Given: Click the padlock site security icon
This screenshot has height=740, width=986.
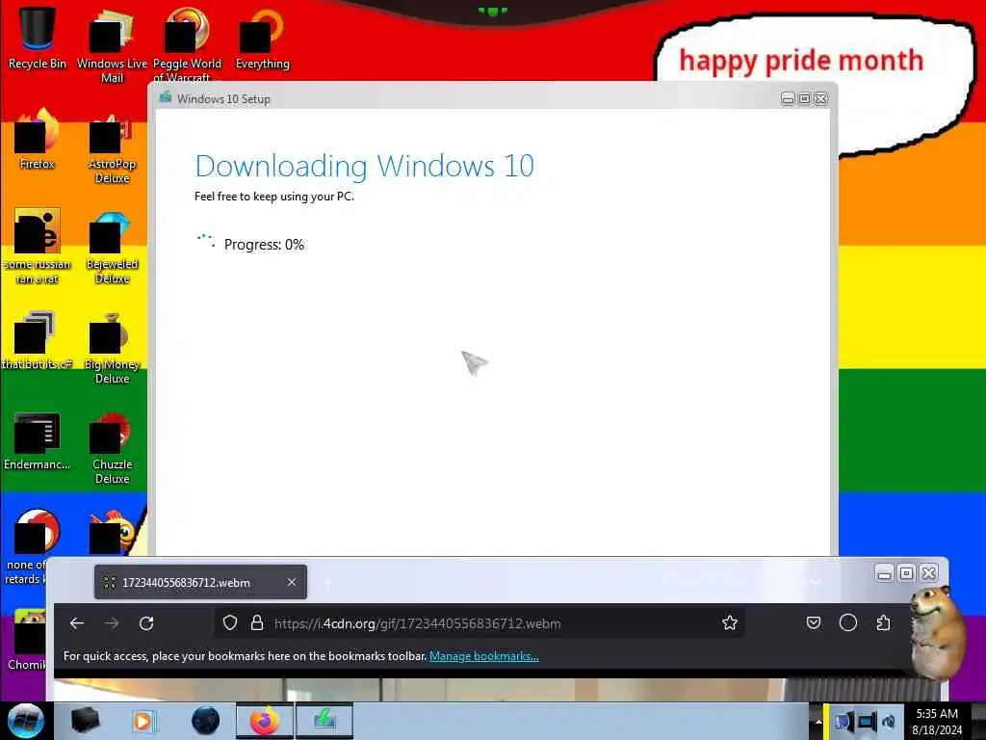Looking at the screenshot, I should pos(256,623).
